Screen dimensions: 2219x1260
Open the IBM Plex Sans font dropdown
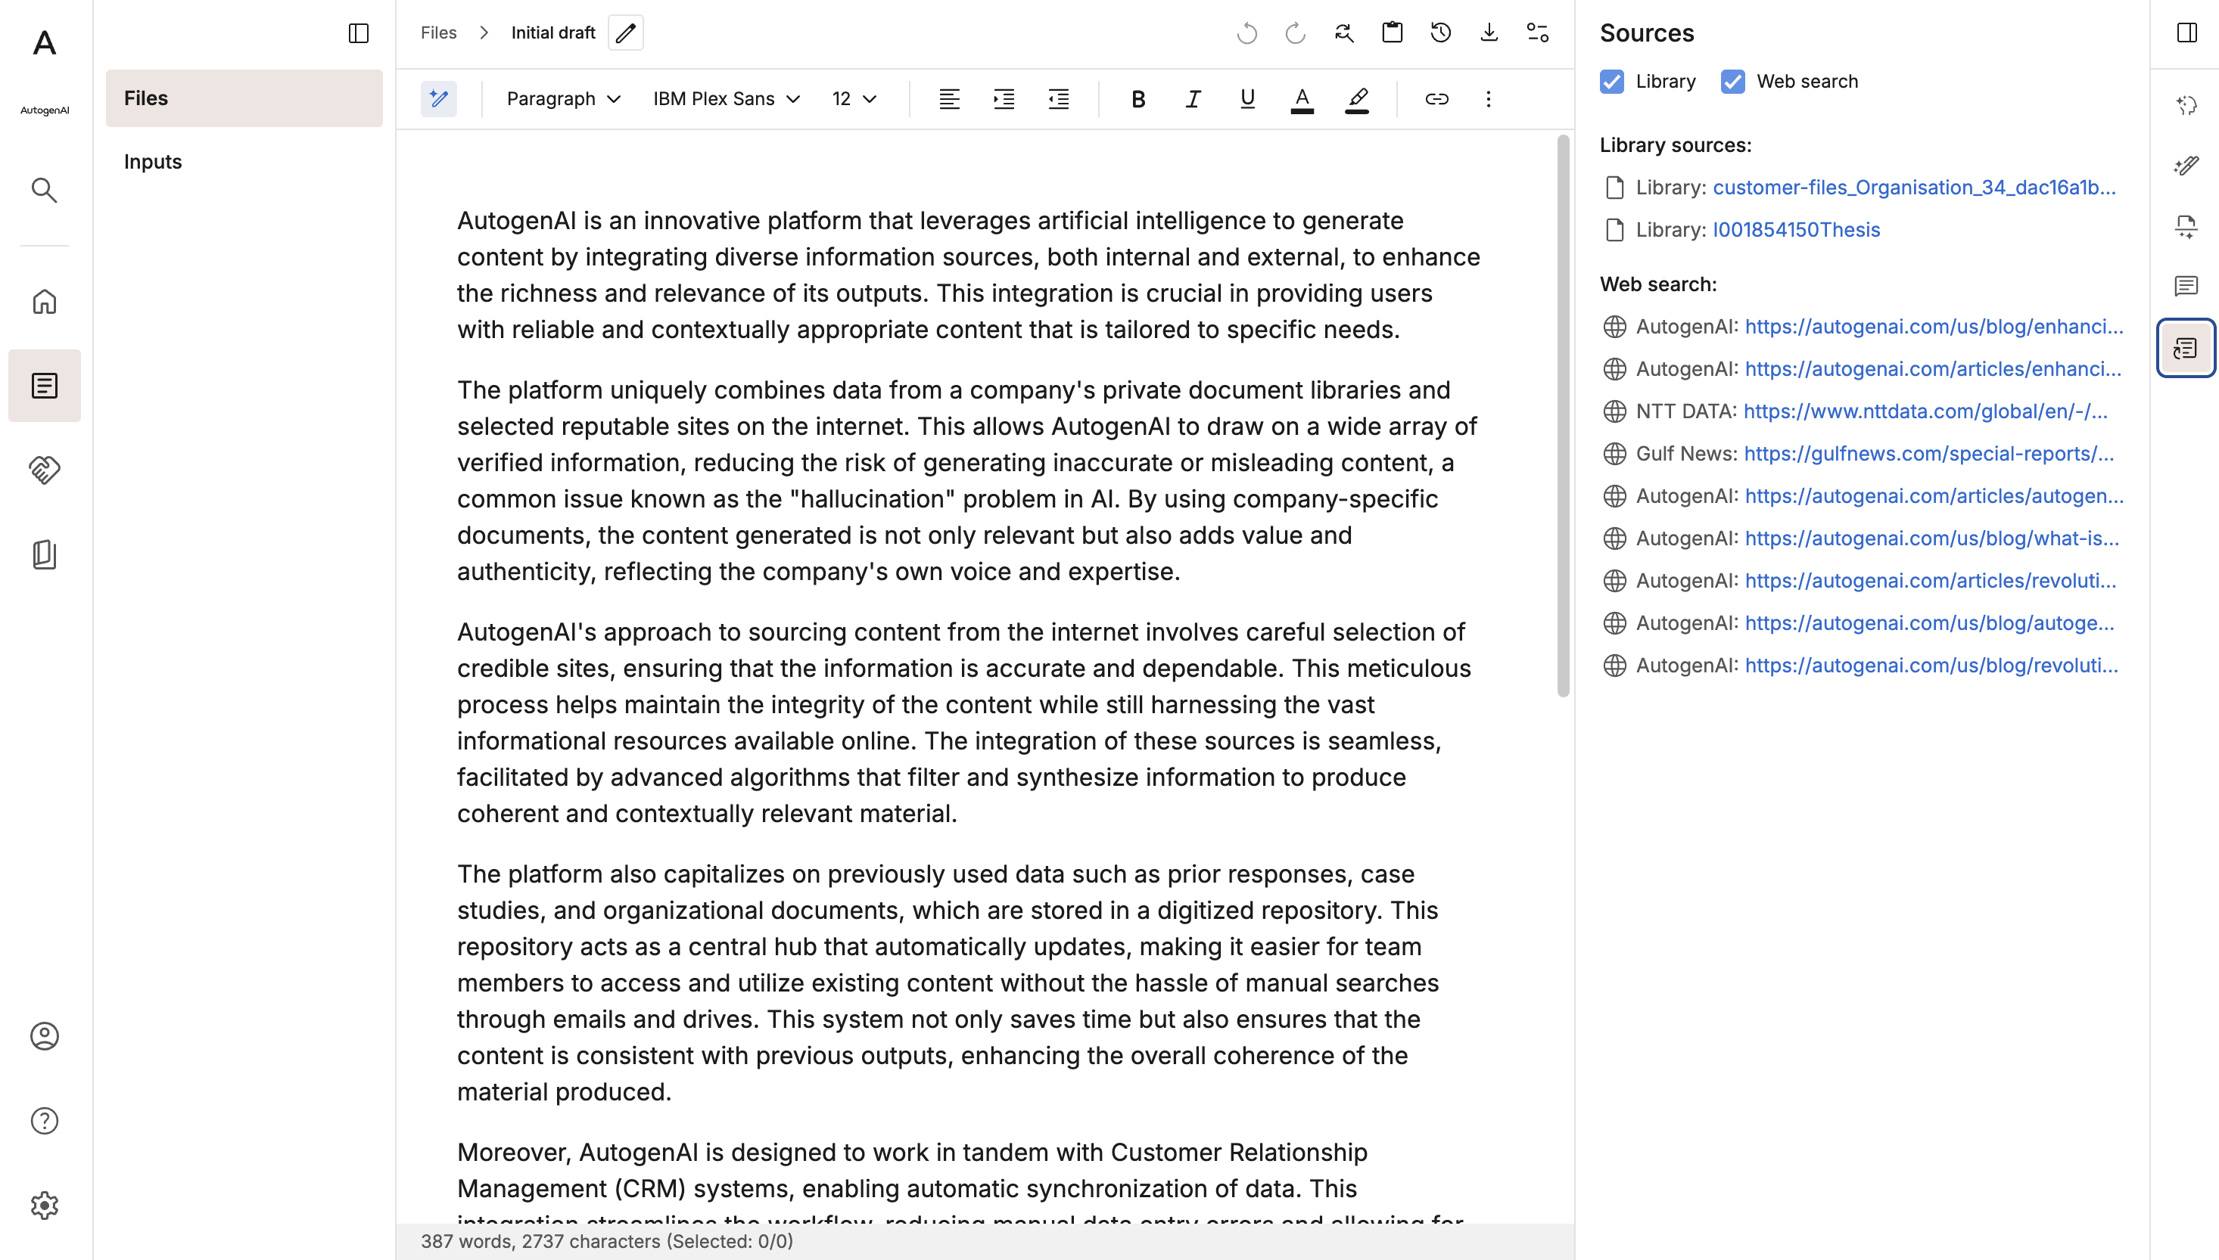(726, 98)
